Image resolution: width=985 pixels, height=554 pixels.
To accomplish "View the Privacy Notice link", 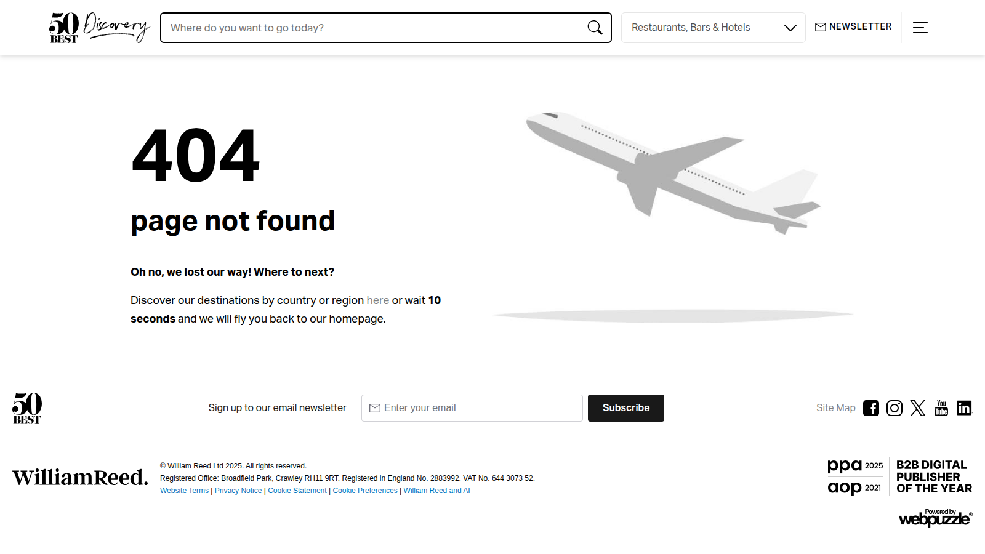I will tap(238, 491).
